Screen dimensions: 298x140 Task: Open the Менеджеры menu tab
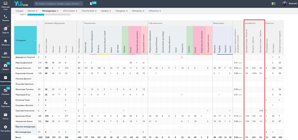pos(50,11)
